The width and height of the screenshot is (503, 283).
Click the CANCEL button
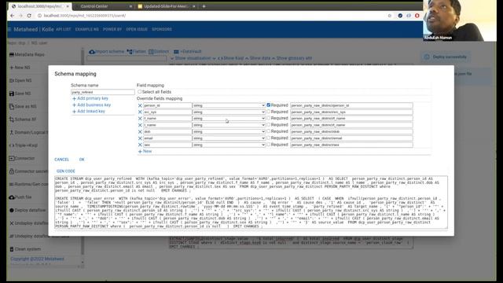pos(61,160)
